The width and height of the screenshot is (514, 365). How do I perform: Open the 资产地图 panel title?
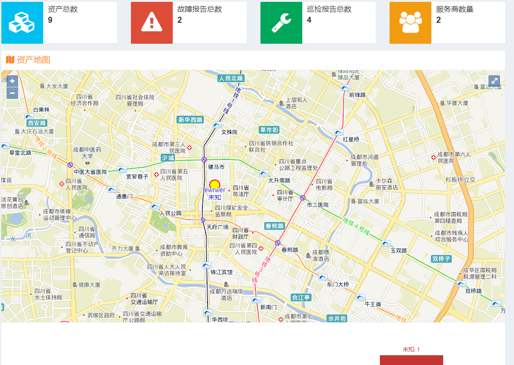[33, 60]
